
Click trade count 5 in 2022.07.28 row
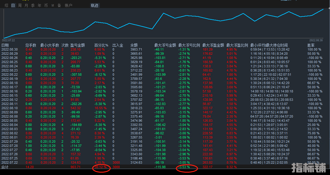click(62, 146)
